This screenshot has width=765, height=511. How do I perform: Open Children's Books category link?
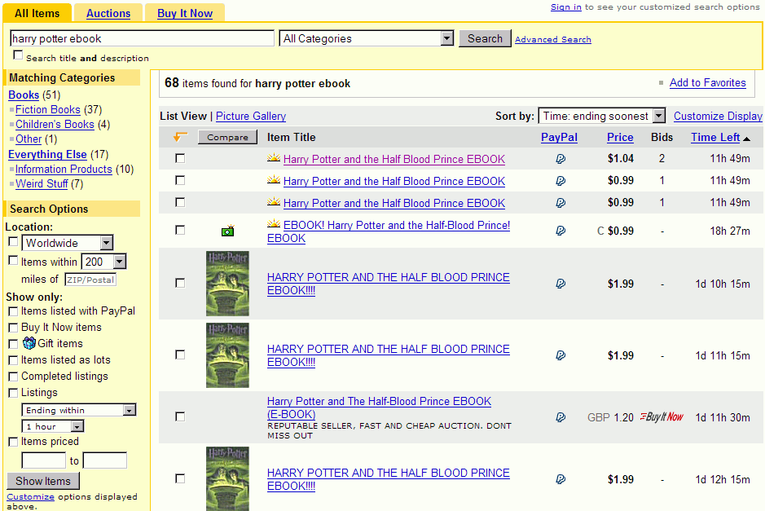click(x=55, y=124)
